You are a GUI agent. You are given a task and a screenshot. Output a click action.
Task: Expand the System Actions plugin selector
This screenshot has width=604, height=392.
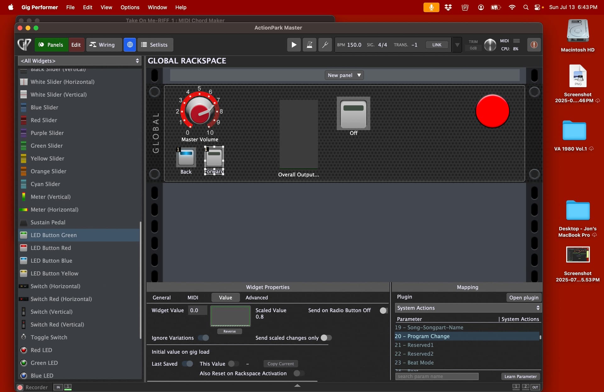pos(468,308)
